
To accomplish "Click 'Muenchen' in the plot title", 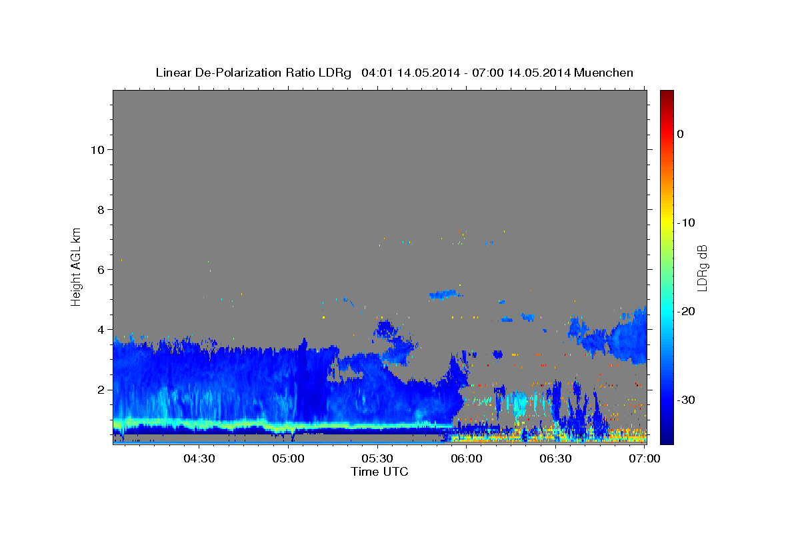I will 603,73.
